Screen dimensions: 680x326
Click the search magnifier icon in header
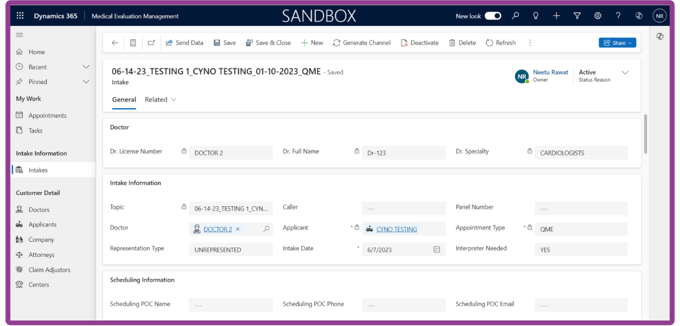516,16
